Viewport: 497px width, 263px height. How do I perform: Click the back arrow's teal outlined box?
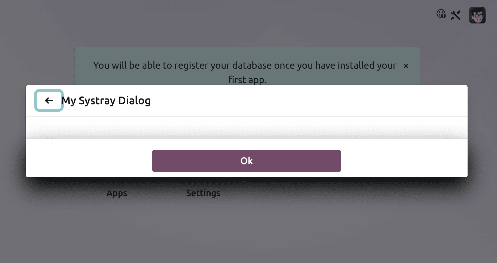(x=49, y=101)
